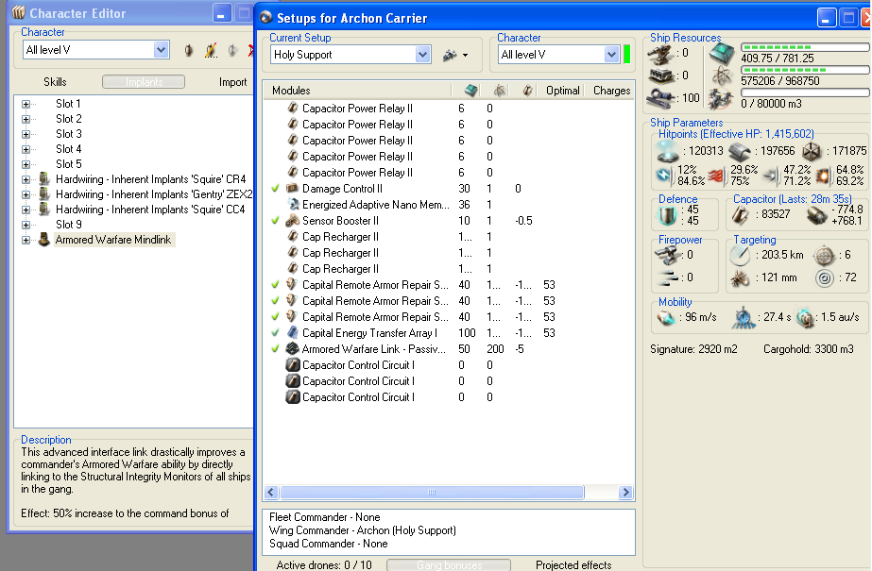Screen dimensions: 872x571
Task: Click the targeting range icon
Action: 740,255
